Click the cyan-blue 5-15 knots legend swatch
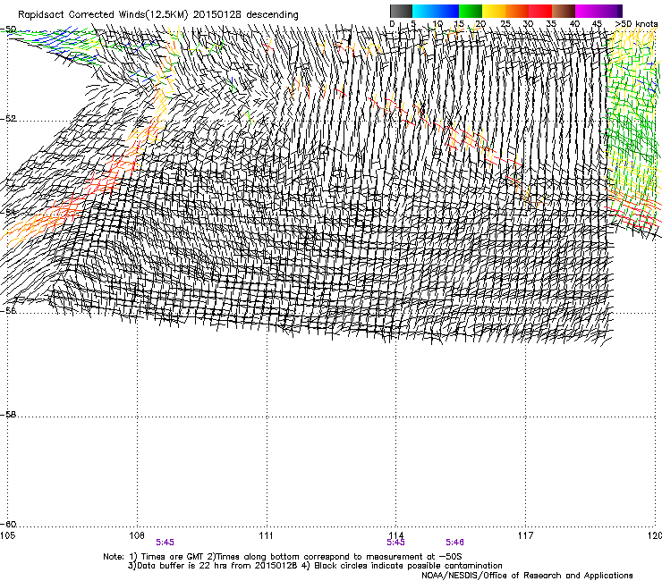The width and height of the screenshot is (662, 581). tap(436, 11)
